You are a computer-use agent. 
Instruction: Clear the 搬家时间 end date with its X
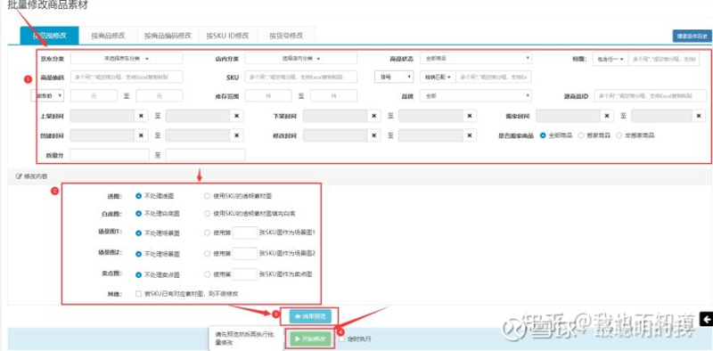coord(700,116)
